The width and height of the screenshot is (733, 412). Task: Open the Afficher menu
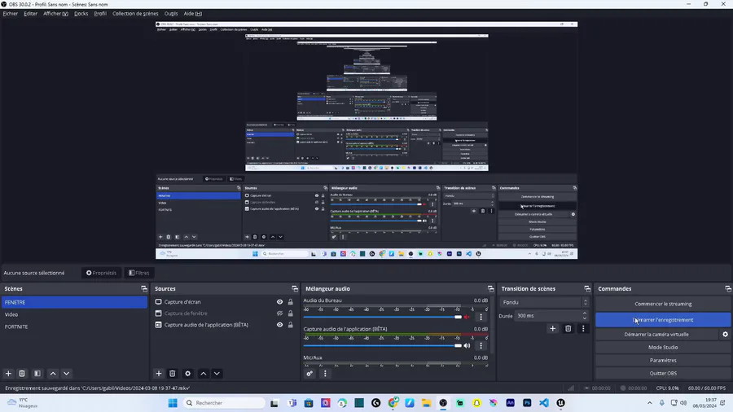click(x=55, y=14)
